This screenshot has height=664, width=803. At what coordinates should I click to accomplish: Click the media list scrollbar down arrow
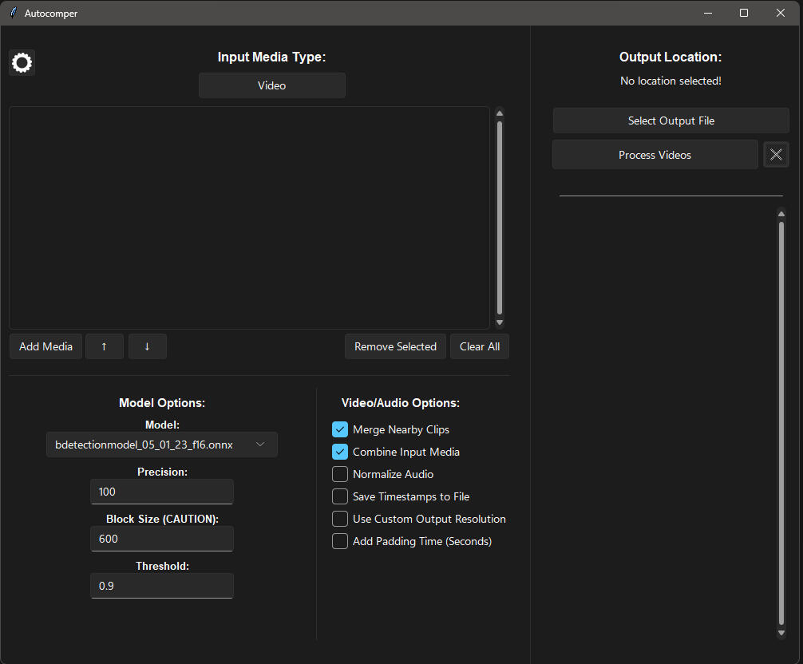pos(500,322)
